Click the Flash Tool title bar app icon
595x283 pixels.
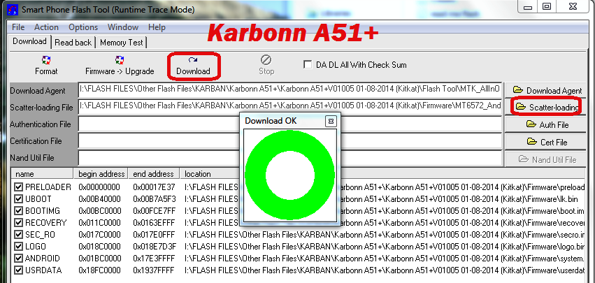point(13,10)
